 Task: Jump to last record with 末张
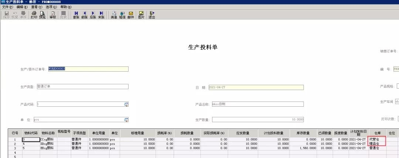[101, 15]
